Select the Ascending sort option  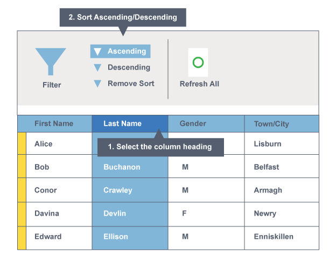[x=127, y=51]
